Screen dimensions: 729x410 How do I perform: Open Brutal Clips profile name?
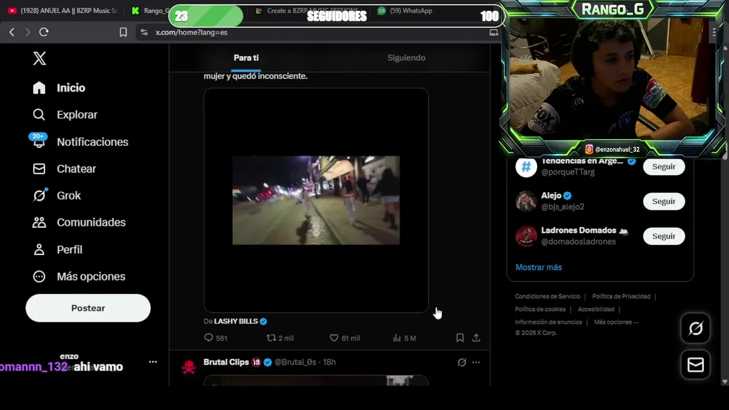[226, 362]
